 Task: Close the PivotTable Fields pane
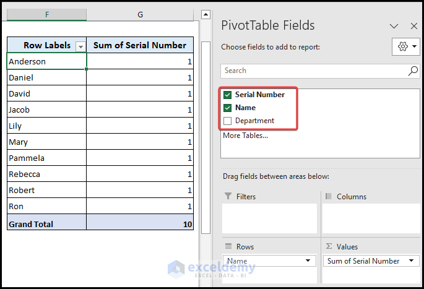(414, 26)
